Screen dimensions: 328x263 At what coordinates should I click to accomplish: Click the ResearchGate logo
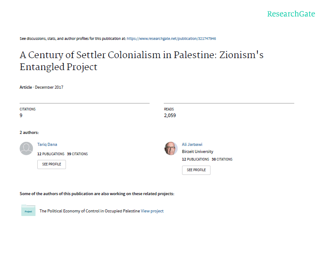[291, 14]
